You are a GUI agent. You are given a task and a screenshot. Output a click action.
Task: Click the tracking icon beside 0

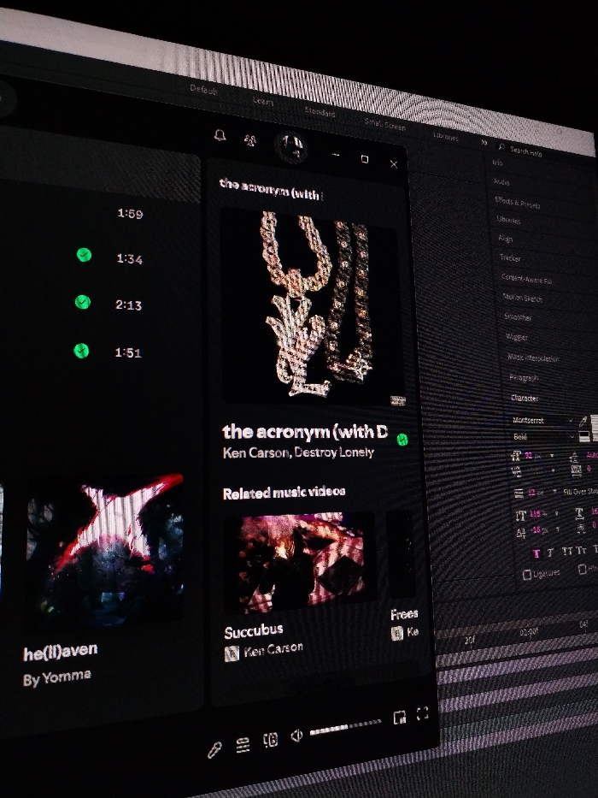(576, 470)
